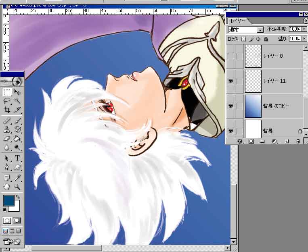Create a new layer set folder
Screen dimensions: 308x252
pos(262,141)
